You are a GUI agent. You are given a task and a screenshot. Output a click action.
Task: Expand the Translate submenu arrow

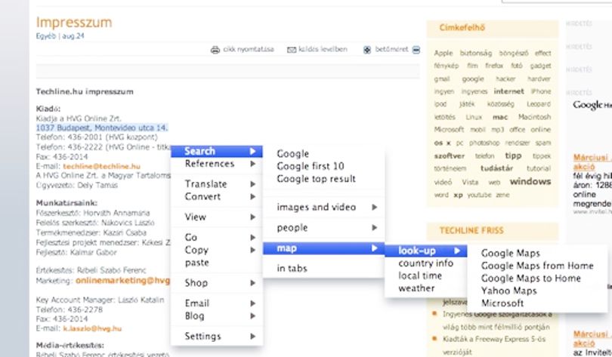click(253, 184)
